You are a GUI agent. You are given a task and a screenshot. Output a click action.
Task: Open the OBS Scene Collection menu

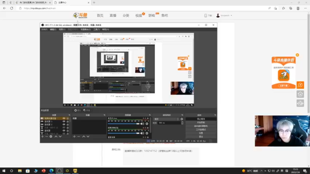click(86, 29)
